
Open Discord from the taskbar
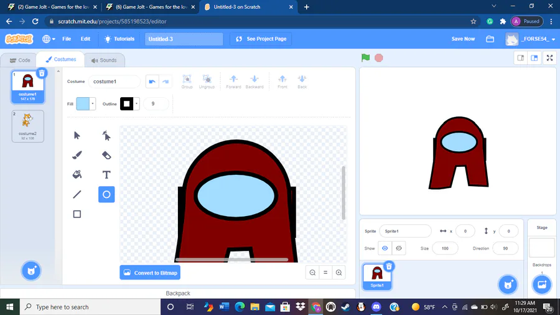click(x=376, y=307)
